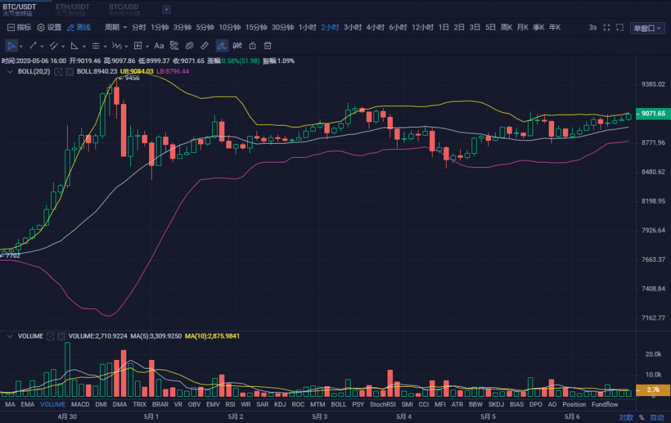
Task: Select the 4小时 timeframe
Action: click(374, 28)
